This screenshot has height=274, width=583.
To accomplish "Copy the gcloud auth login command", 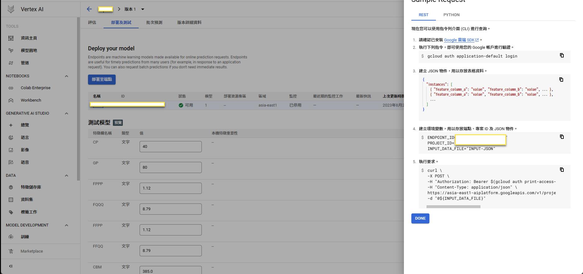I will (562, 55).
